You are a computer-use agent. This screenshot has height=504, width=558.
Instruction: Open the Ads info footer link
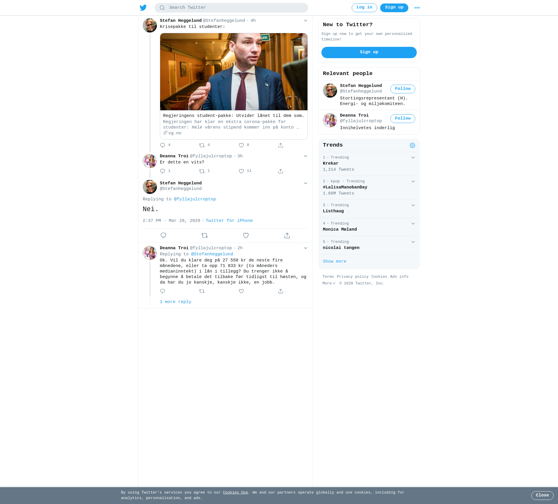pos(399,277)
